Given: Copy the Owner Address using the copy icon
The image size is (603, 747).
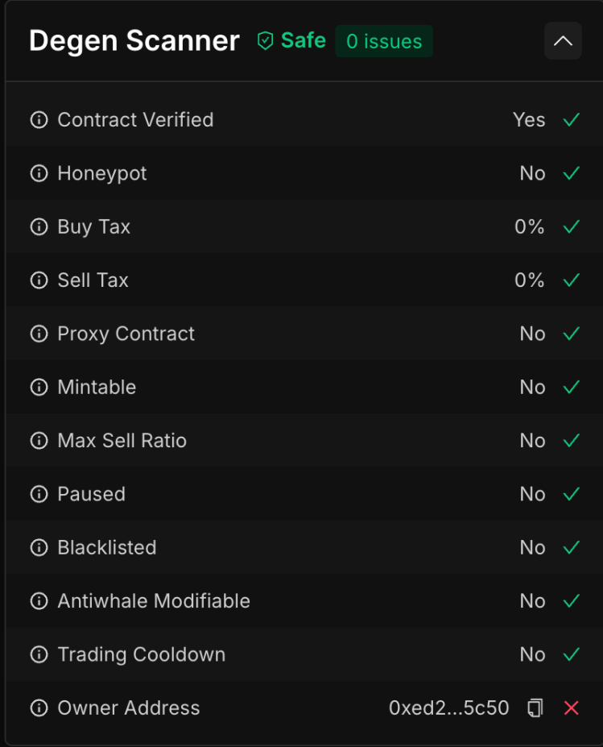Looking at the screenshot, I should (x=534, y=708).
